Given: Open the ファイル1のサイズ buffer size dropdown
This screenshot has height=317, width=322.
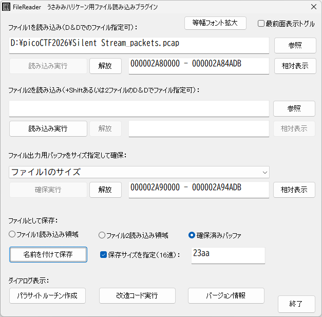Looking at the screenshot, I should tap(139, 172).
